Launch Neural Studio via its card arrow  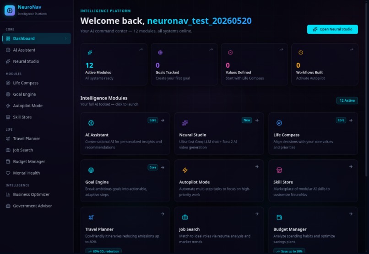[257, 120]
